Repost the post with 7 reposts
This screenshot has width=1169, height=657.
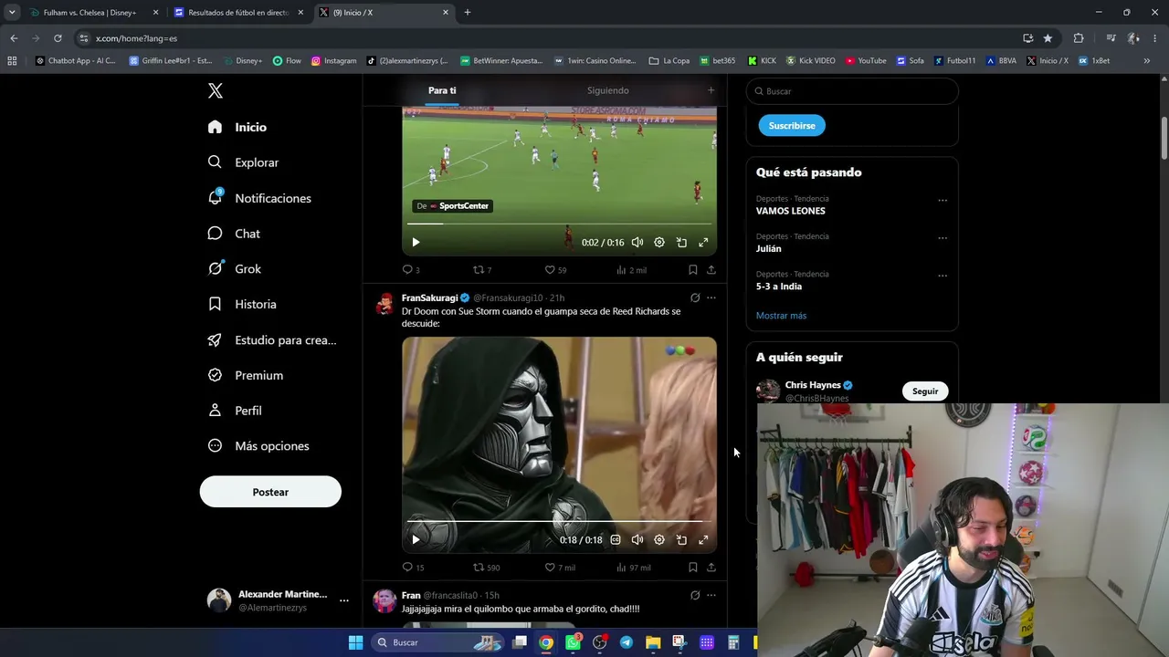(482, 270)
